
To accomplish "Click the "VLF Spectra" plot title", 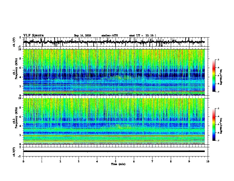I will pos(33,35).
